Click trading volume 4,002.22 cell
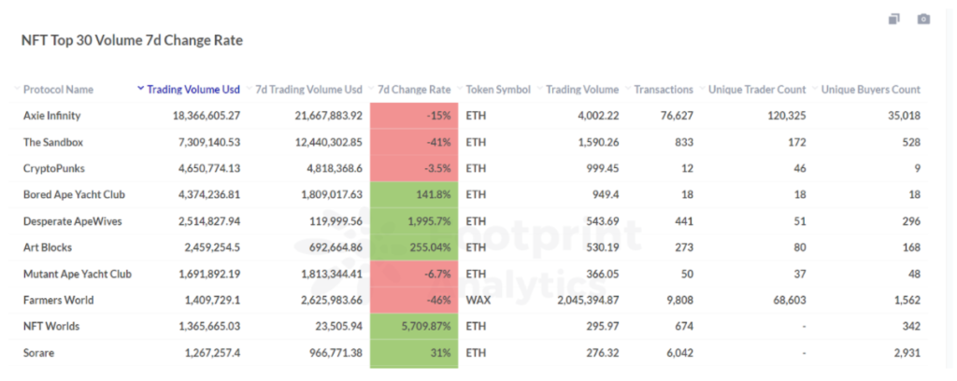This screenshot has width=957, height=381. tap(599, 116)
